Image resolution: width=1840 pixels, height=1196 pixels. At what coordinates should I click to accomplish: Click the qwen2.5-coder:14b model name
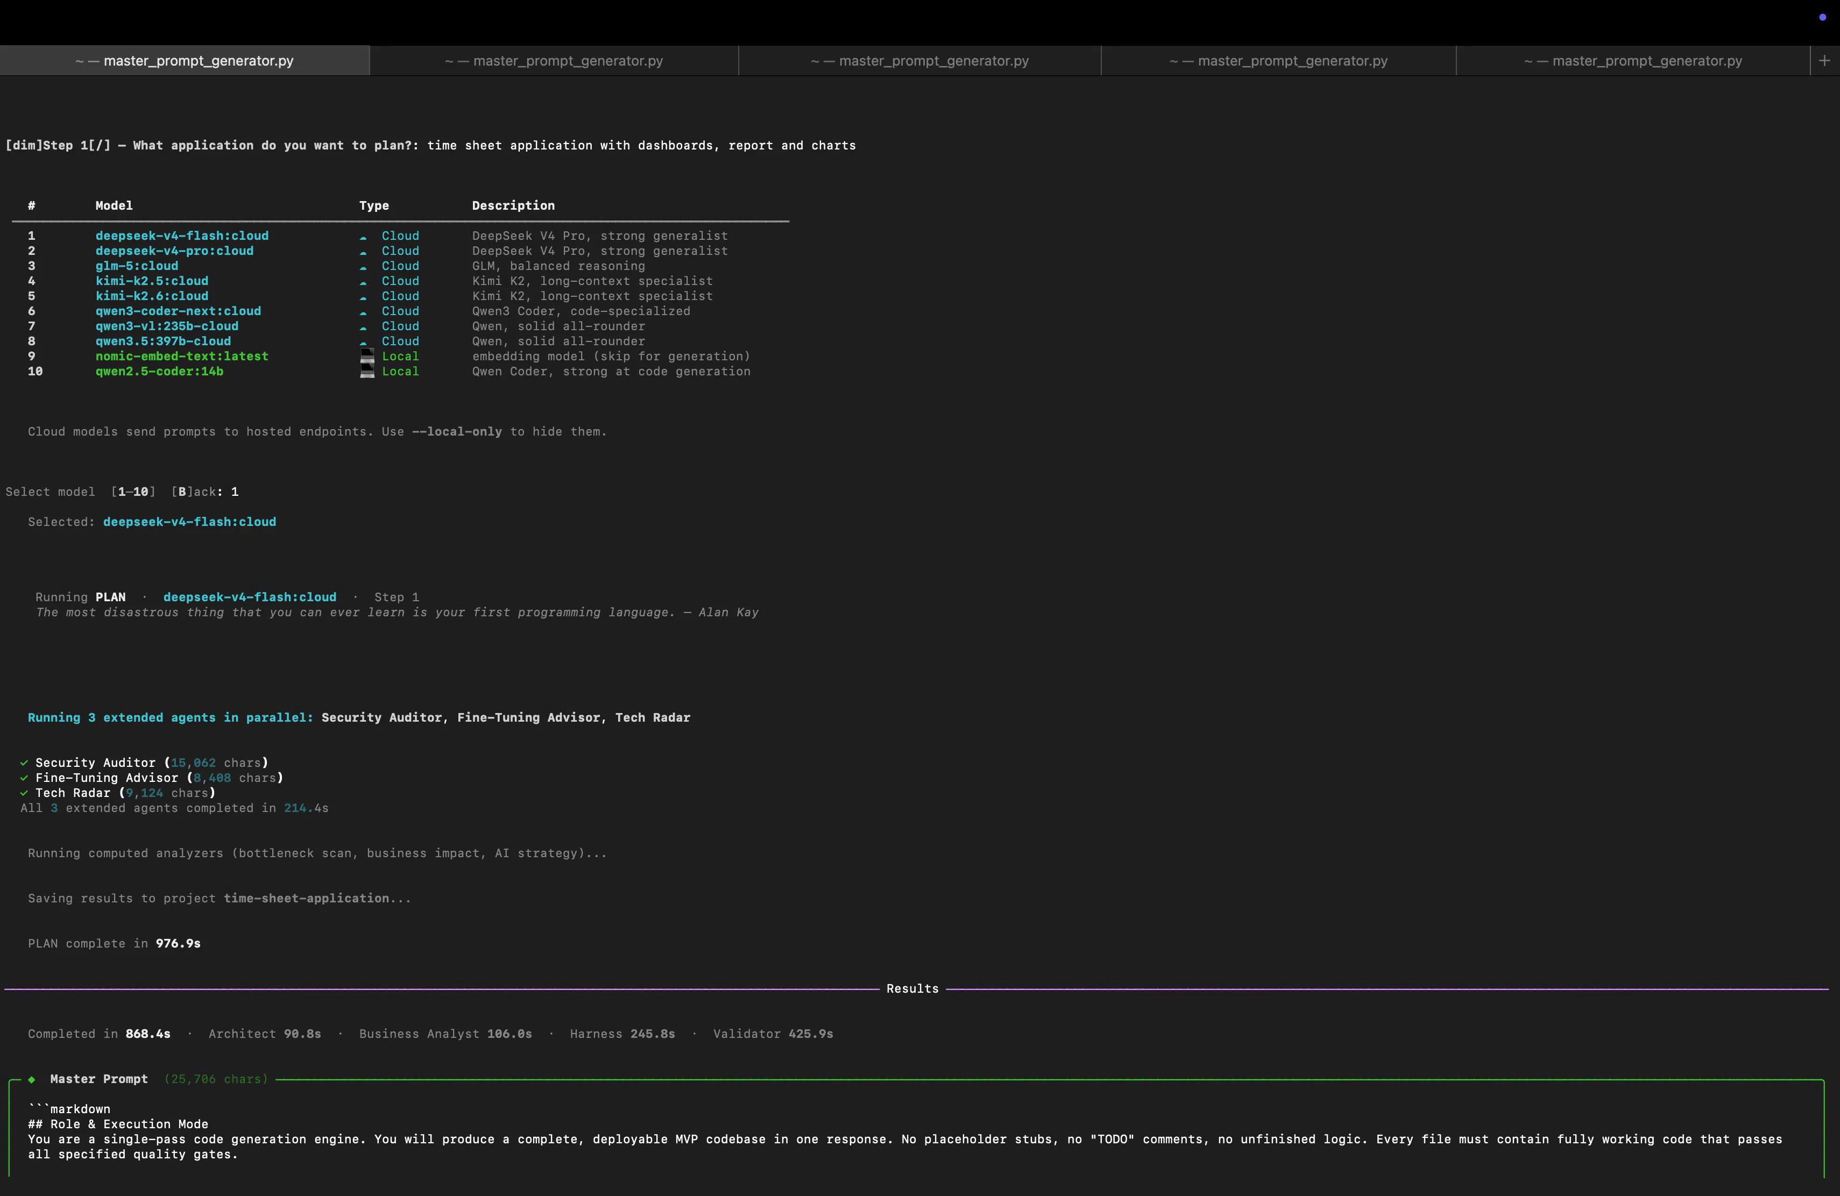click(x=159, y=372)
